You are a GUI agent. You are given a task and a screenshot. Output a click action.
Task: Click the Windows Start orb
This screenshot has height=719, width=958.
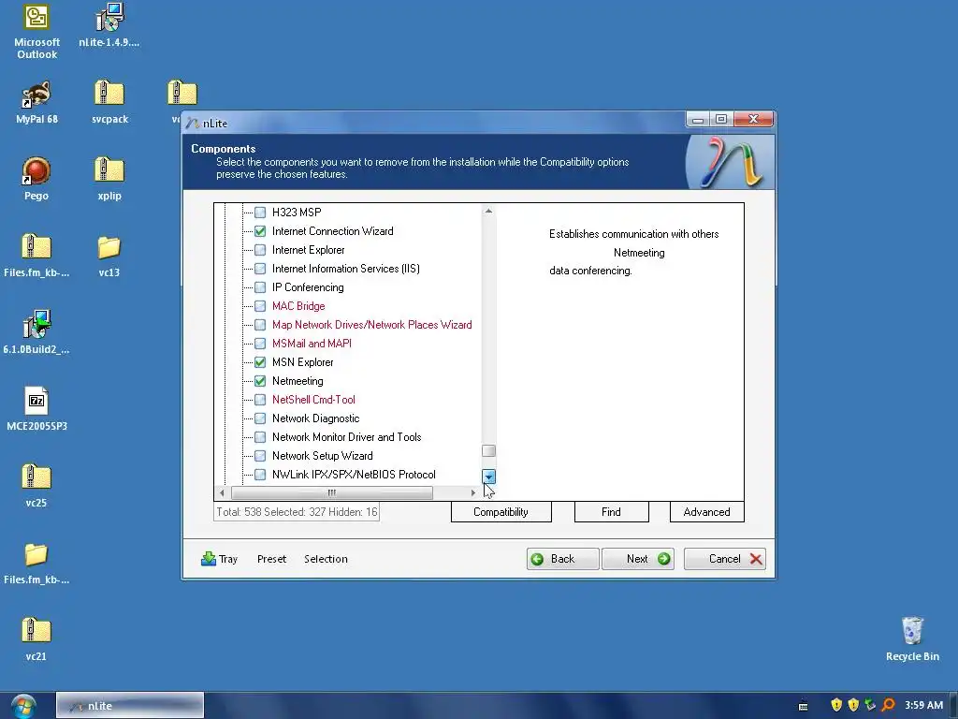pyautogui.click(x=22, y=707)
